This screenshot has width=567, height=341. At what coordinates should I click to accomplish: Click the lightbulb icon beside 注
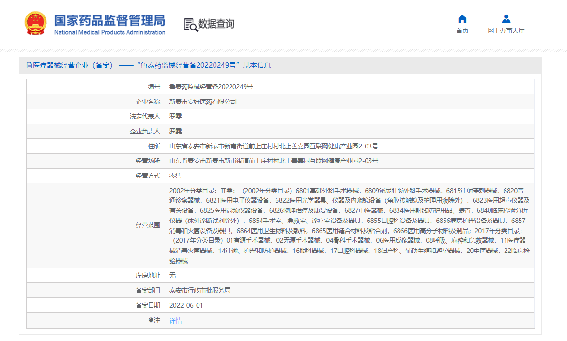pyautogui.click(x=151, y=320)
